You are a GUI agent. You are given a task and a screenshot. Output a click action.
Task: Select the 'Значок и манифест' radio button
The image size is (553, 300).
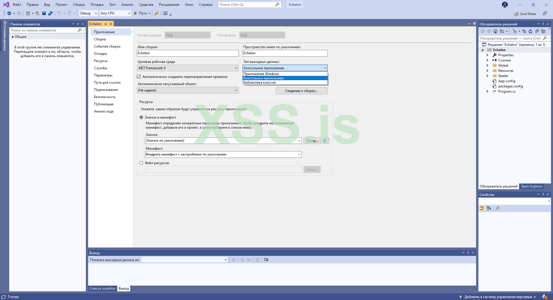tap(141, 117)
